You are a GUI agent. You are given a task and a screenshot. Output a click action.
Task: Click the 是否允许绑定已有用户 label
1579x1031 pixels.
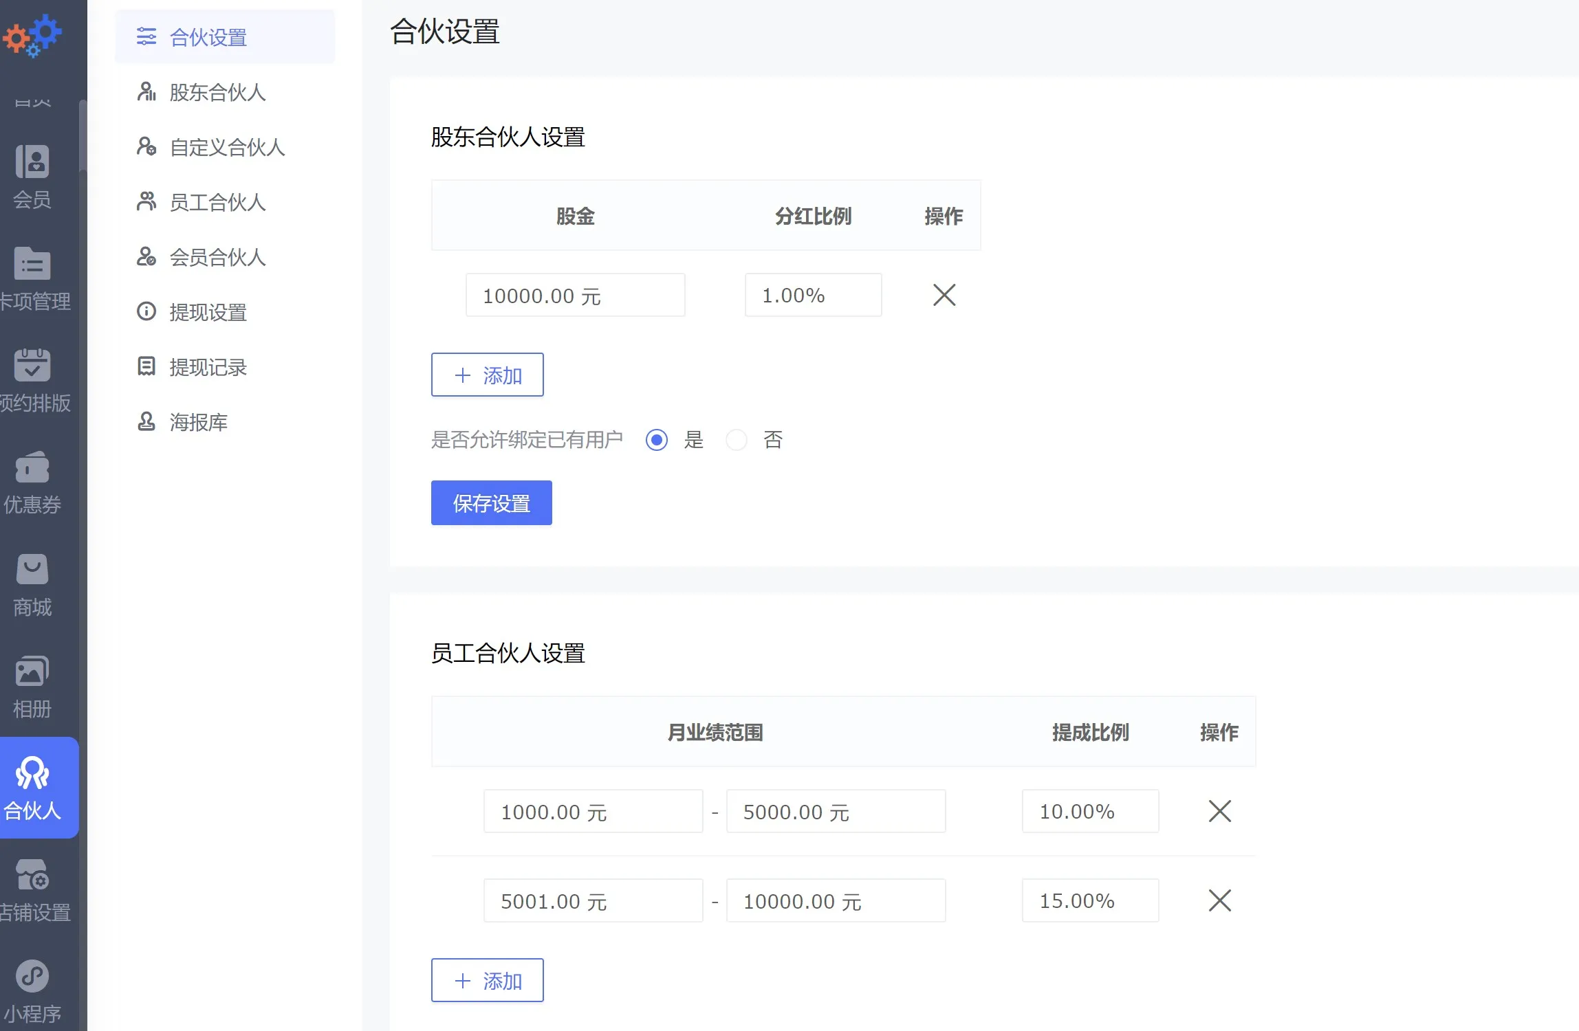tap(527, 440)
